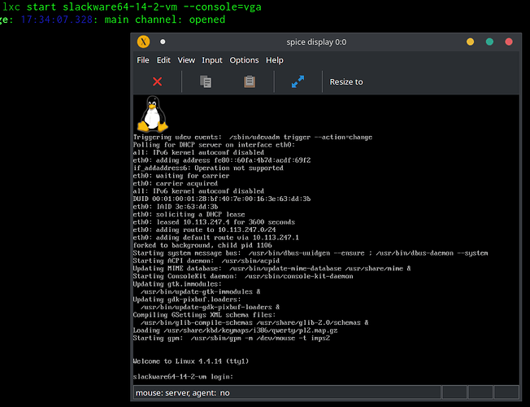The width and height of the screenshot is (530, 407).
Task: Click the 'mouse: server, agent: no' status text
Action: click(183, 393)
